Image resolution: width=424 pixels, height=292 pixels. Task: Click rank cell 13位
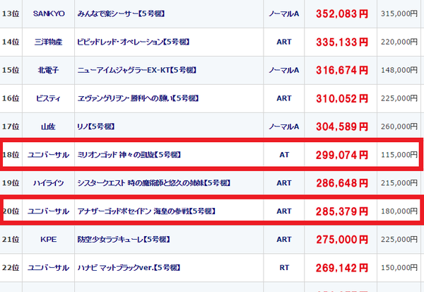pyautogui.click(x=11, y=13)
